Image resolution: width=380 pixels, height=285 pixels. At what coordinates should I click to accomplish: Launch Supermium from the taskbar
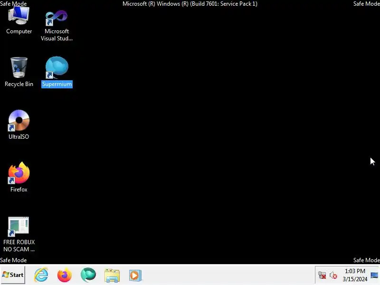(x=88, y=275)
